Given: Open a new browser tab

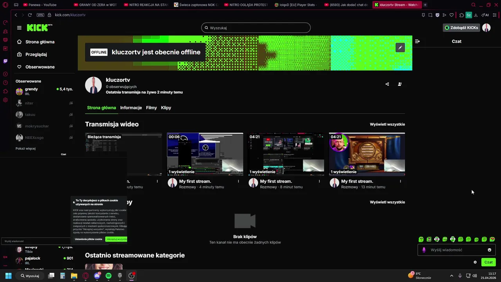Looking at the screenshot, I should point(425,5).
